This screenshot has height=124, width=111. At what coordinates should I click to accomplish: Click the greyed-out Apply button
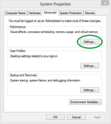(97, 117)
